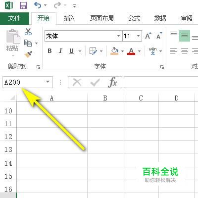Click the 粘贴 paste button
Image resolution: width=198 pixels, height=198 pixels.
(13, 40)
